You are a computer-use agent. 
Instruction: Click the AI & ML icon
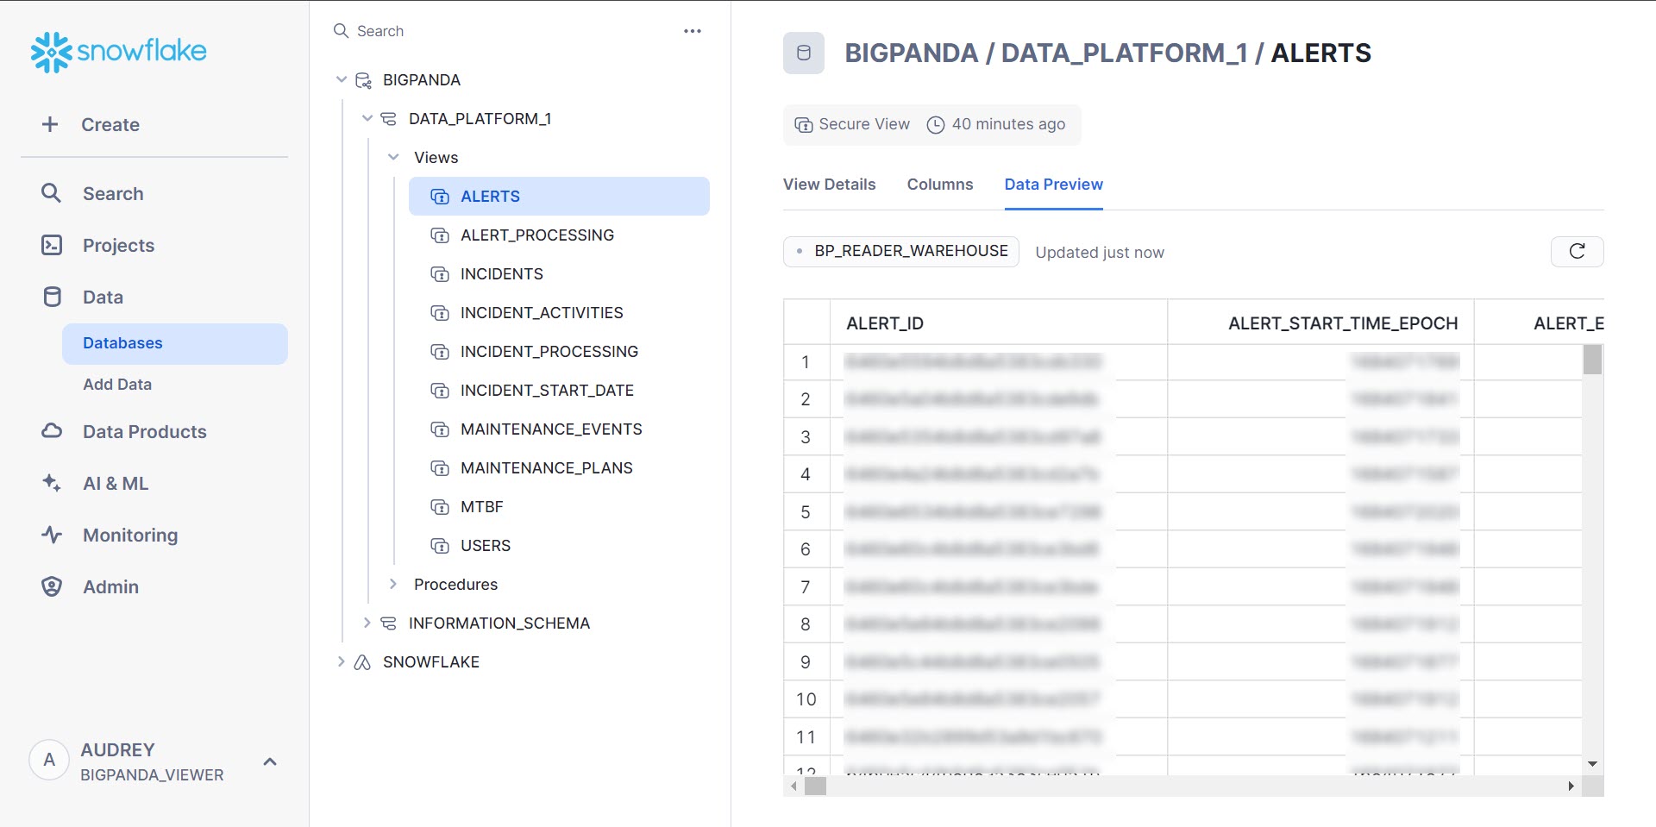tap(51, 483)
